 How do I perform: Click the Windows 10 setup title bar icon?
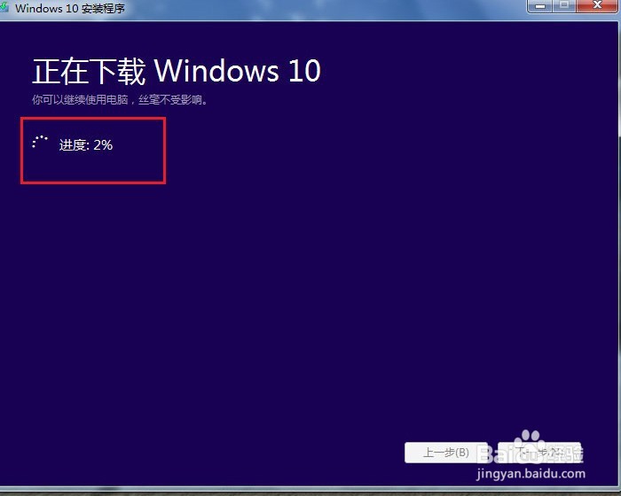4,7
